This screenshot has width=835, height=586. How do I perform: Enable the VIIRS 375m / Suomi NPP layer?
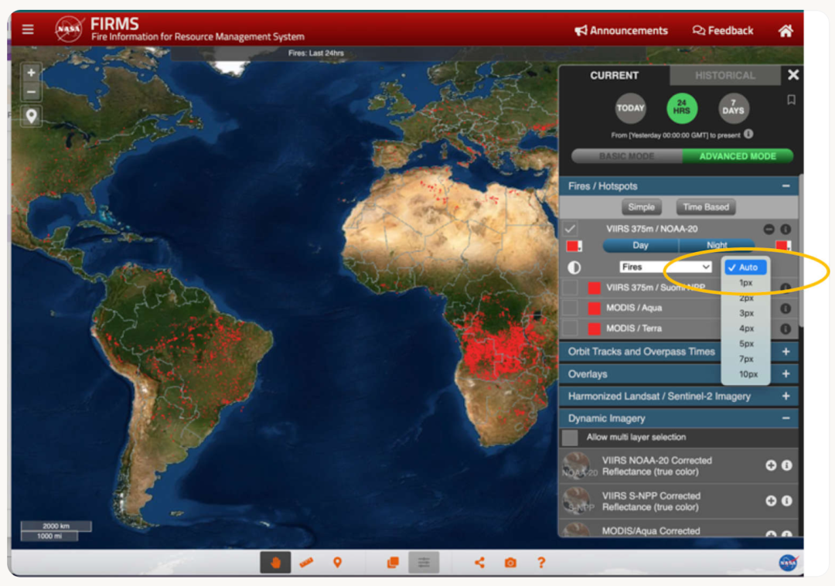tap(571, 288)
